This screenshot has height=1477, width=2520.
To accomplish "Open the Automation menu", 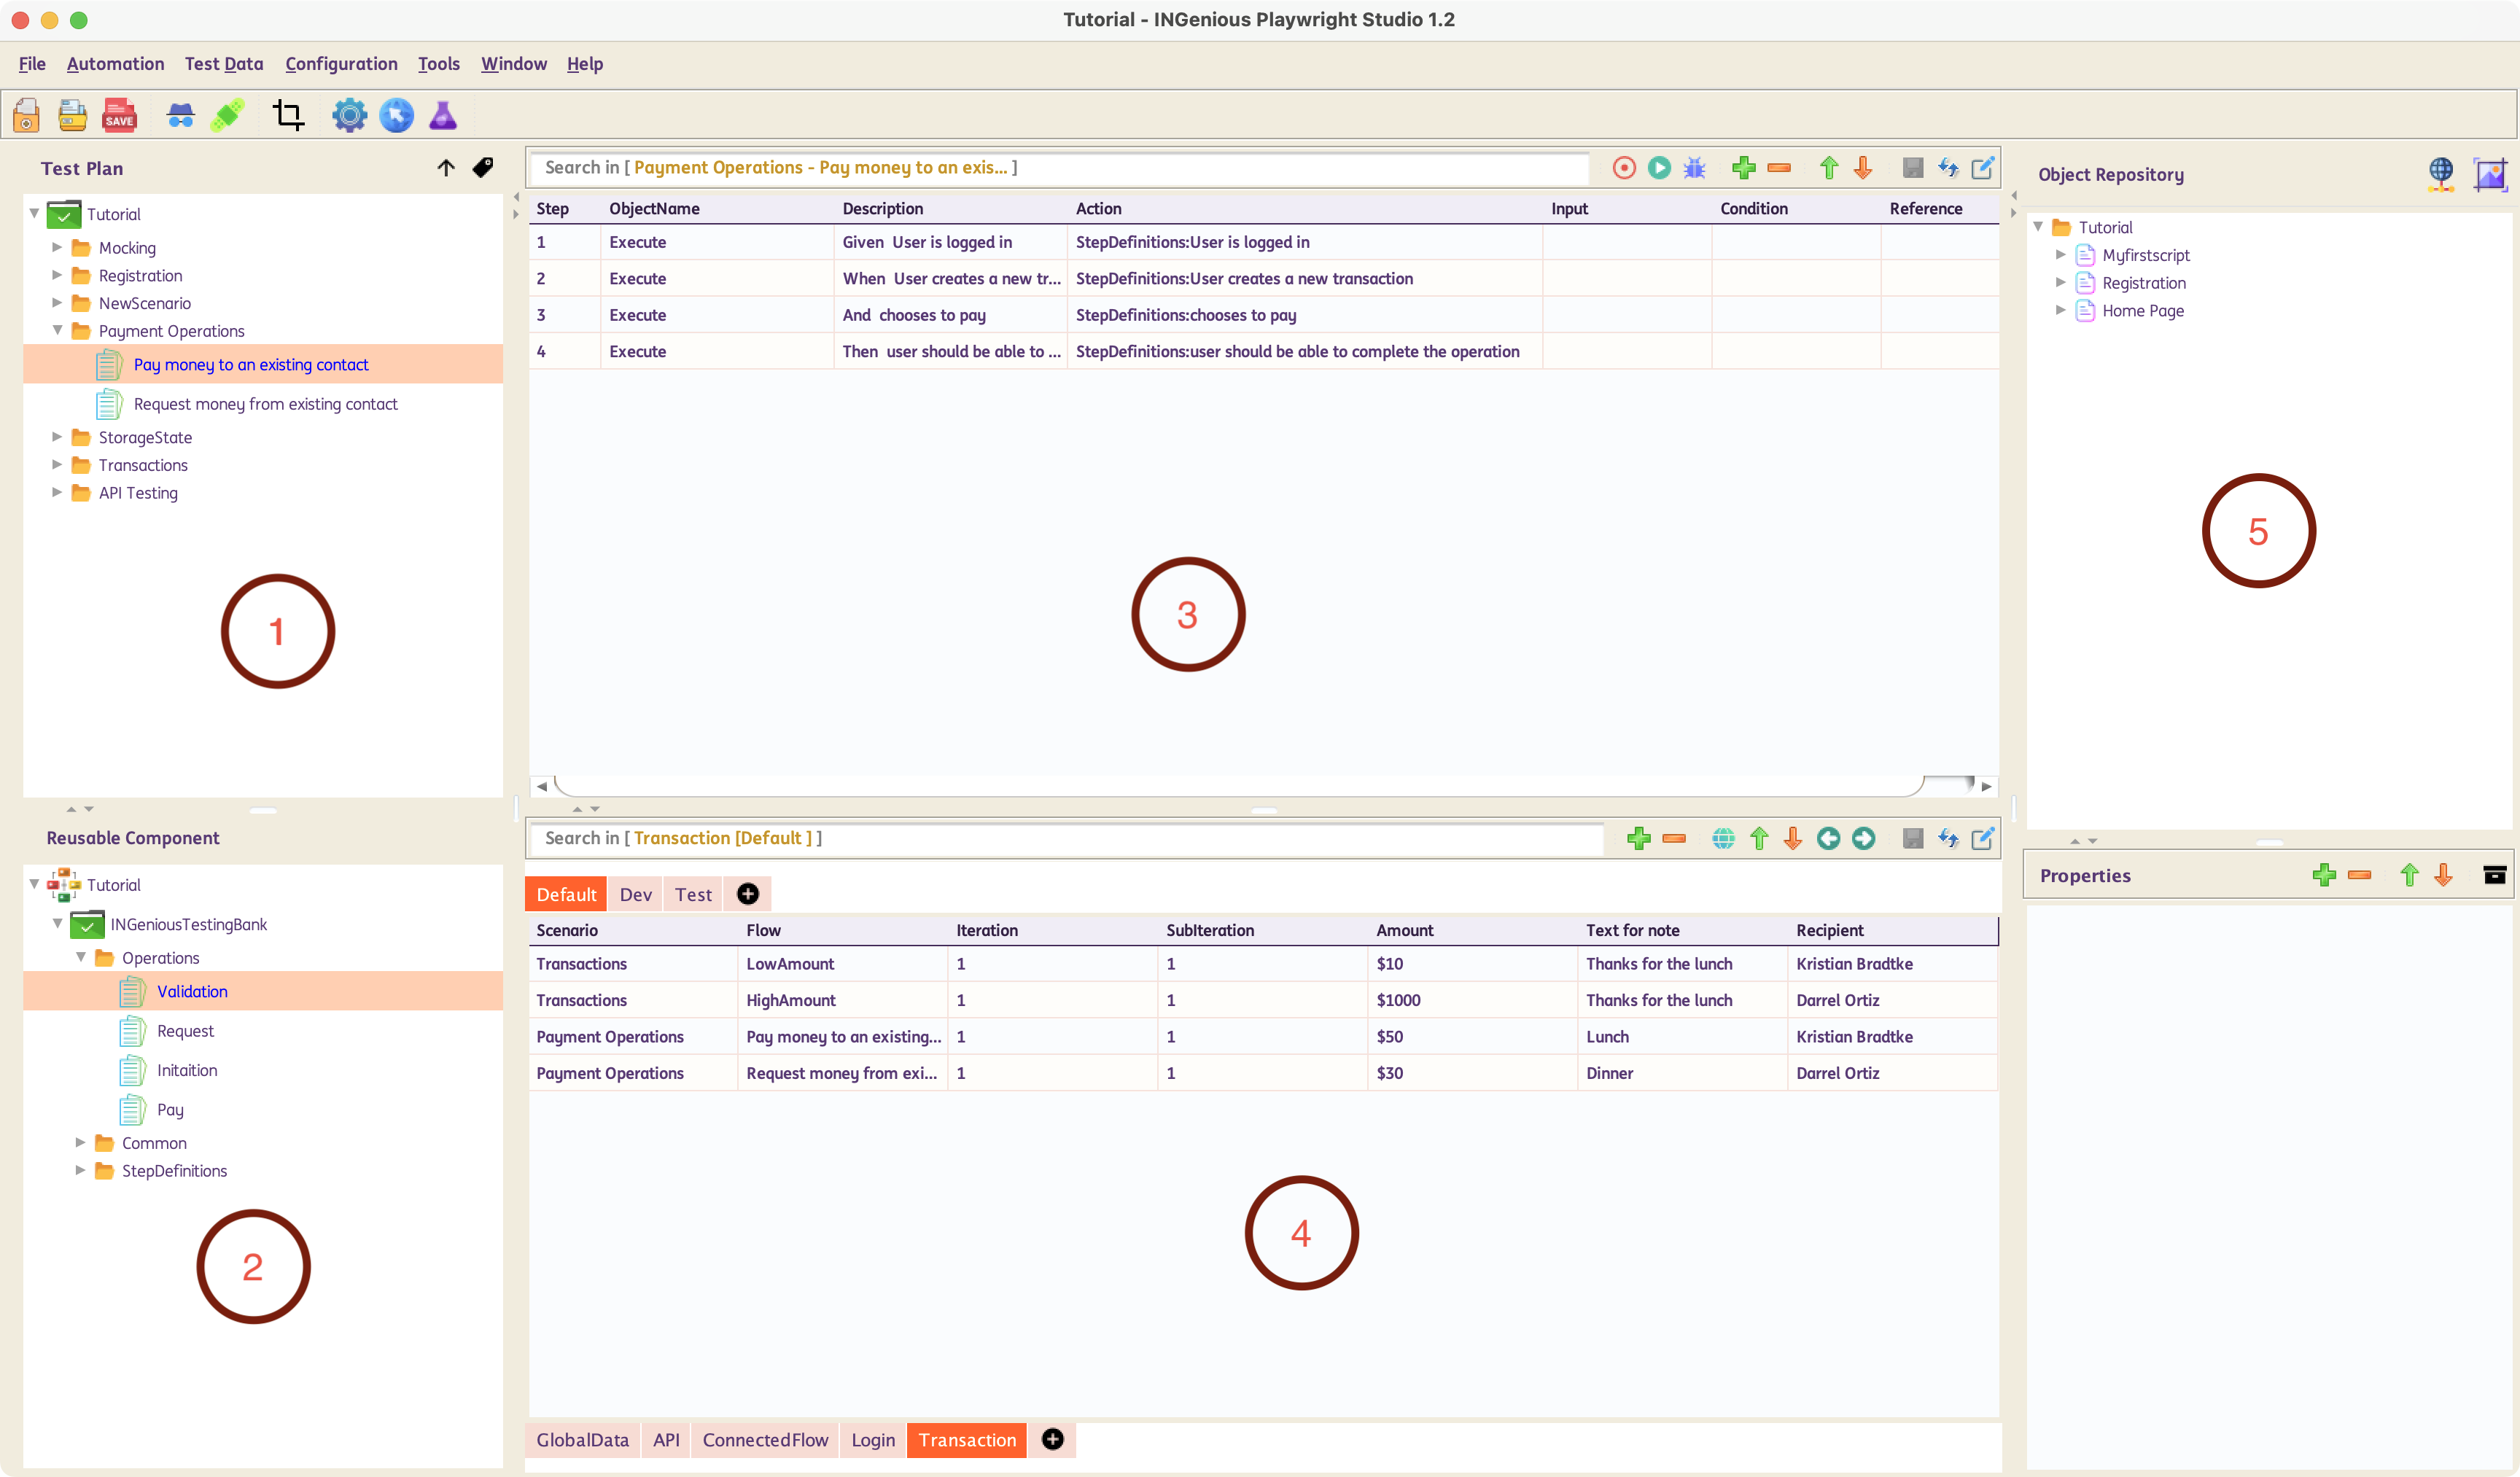I will (x=115, y=64).
